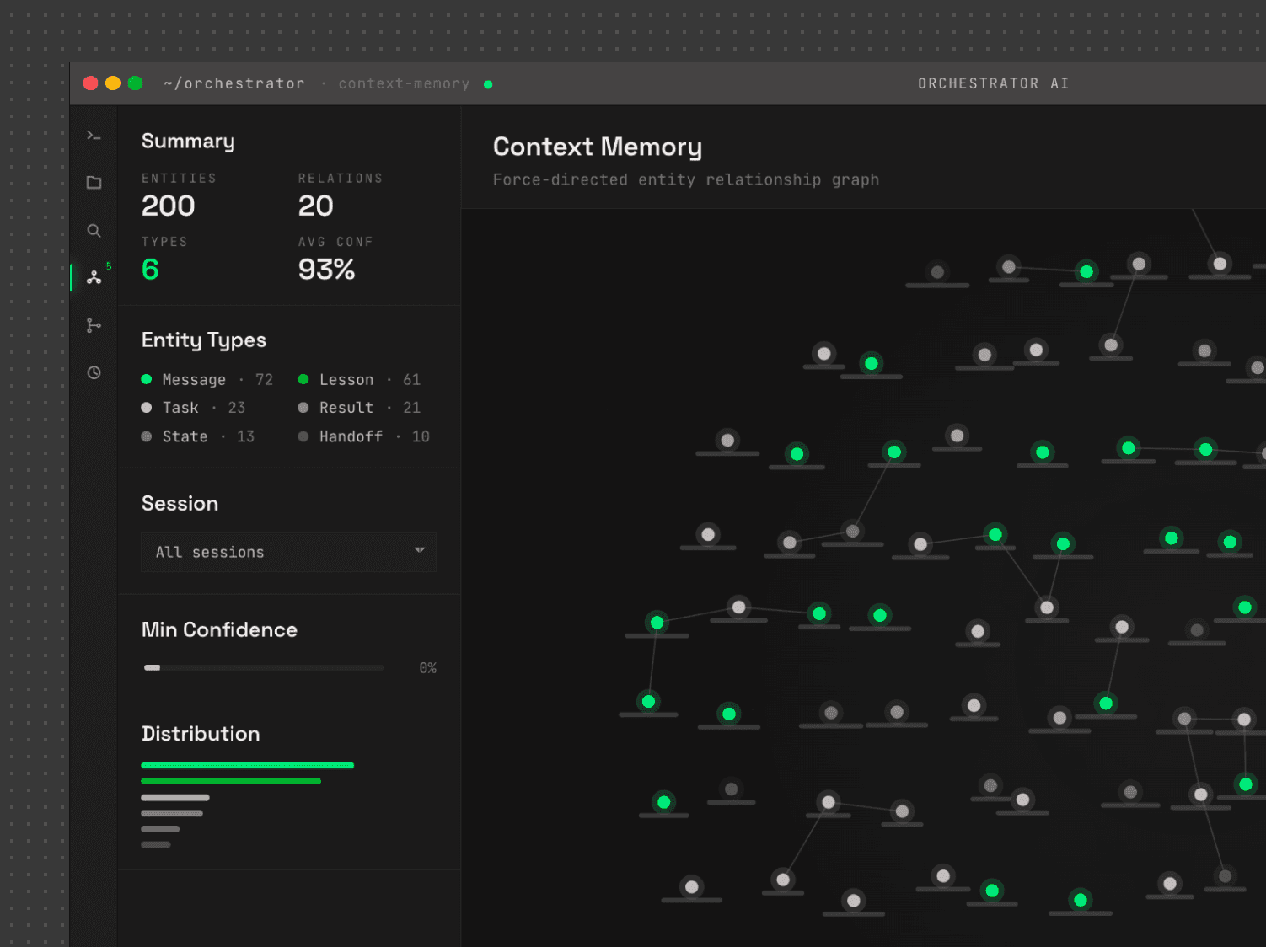Image resolution: width=1266 pixels, height=947 pixels.
Task: Click the dropdown arrow in Session selector
Action: 419,550
